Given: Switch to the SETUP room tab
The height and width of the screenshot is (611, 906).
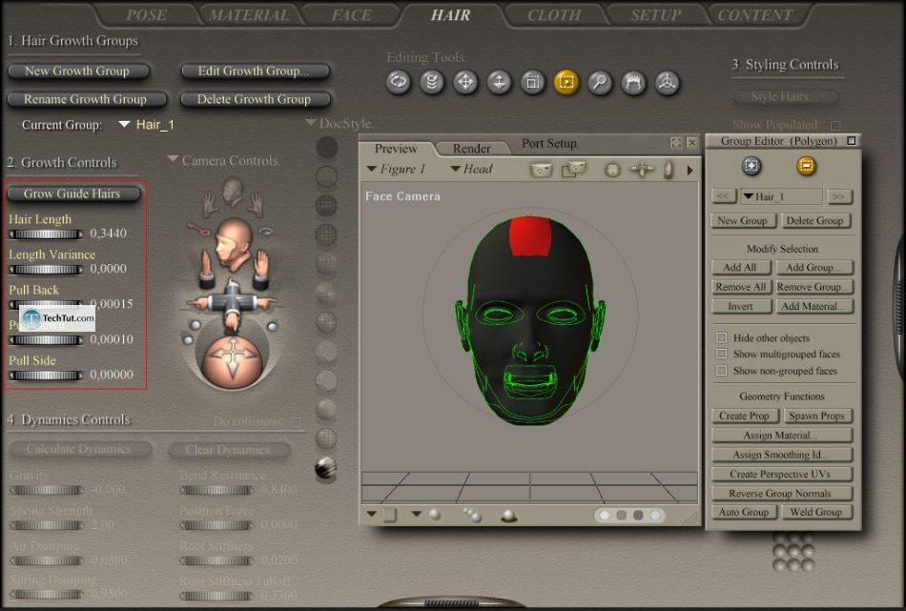Looking at the screenshot, I should coord(656,15).
